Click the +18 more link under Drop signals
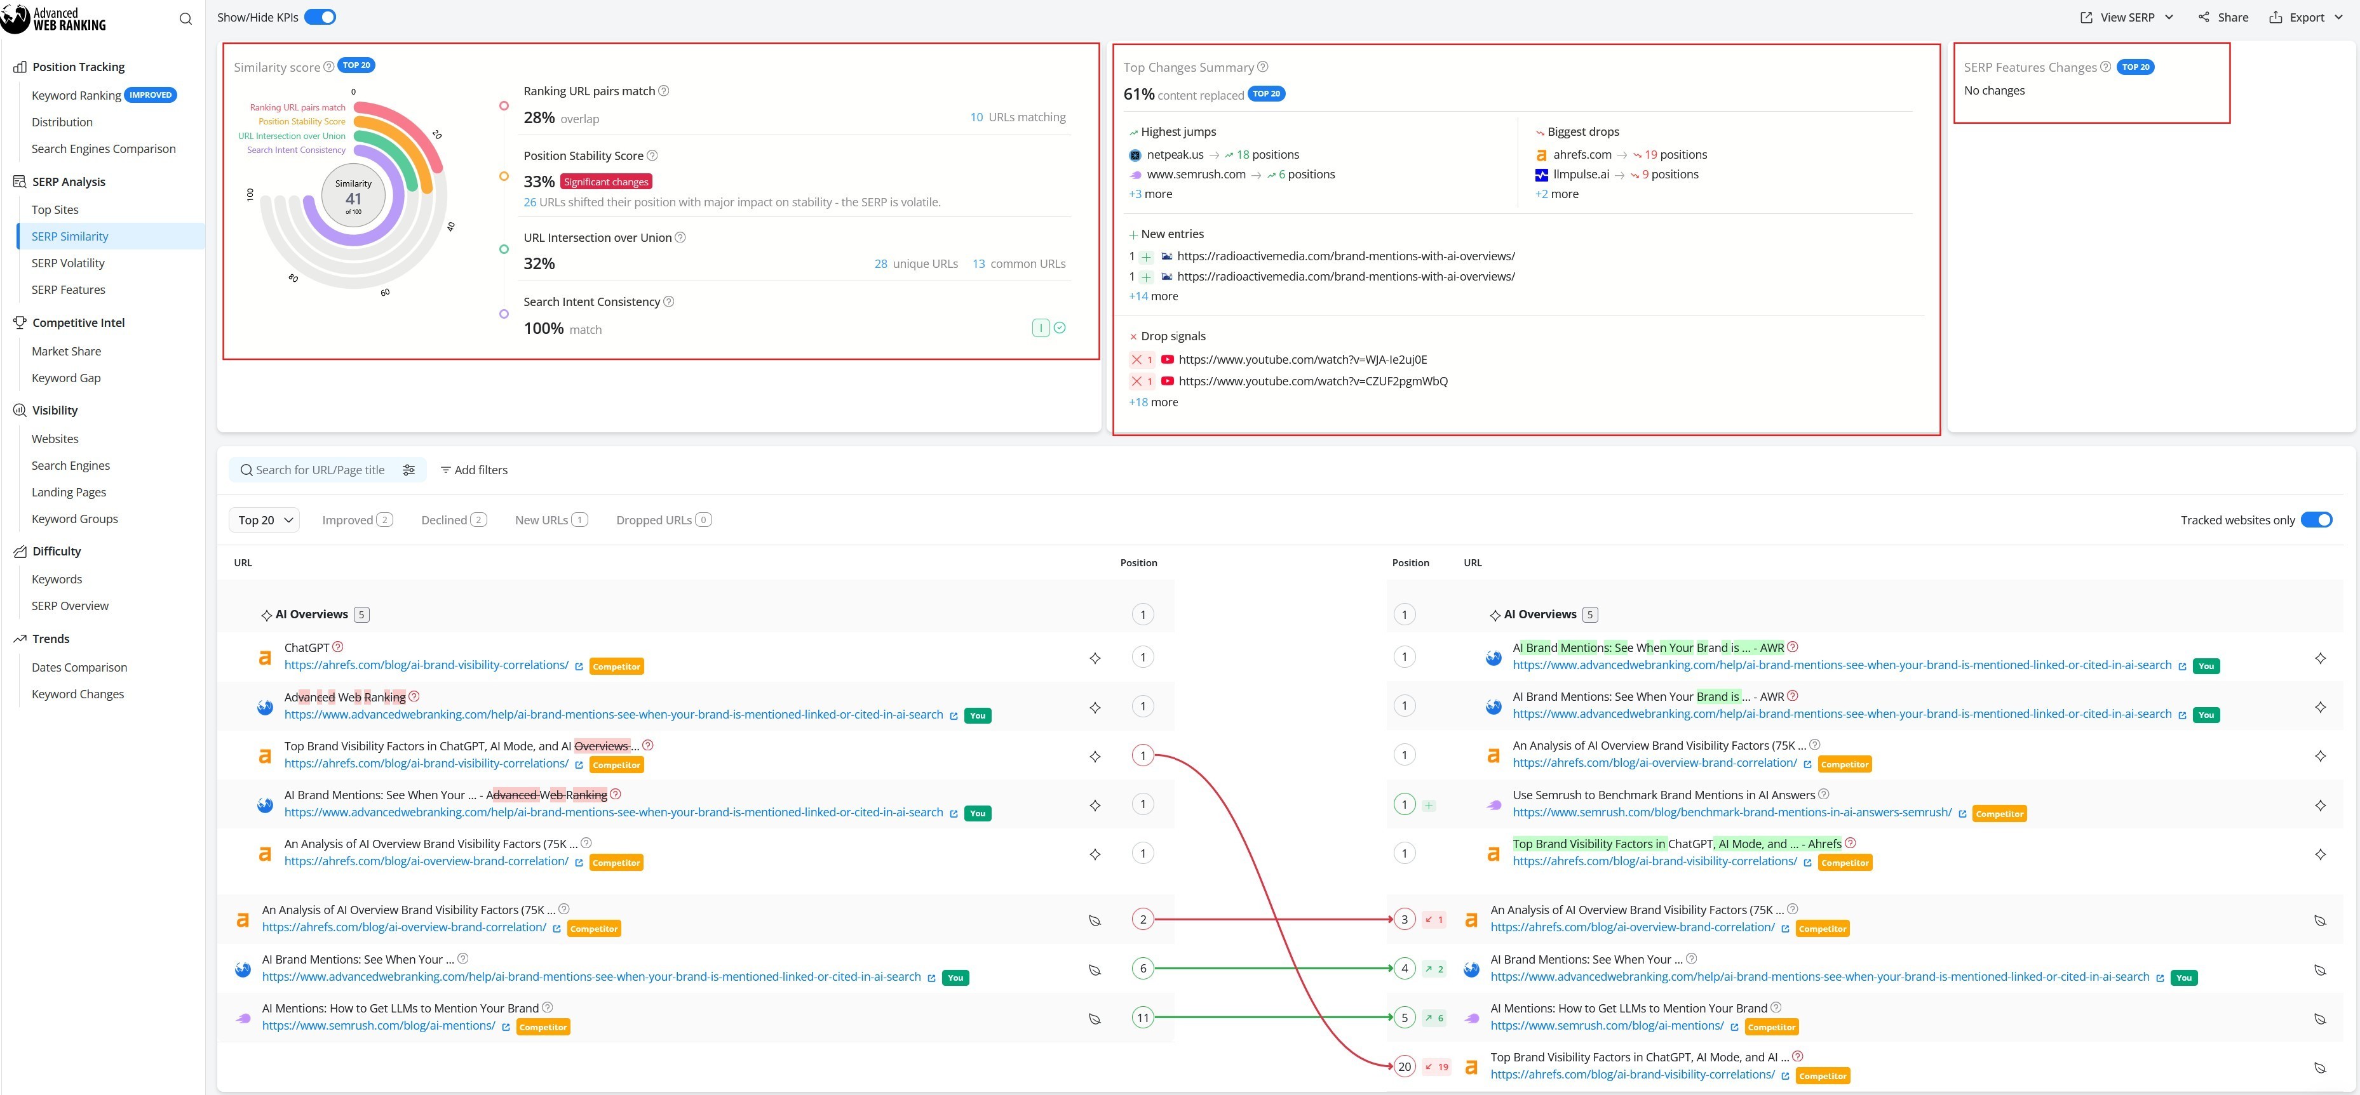The image size is (2360, 1095). pyautogui.click(x=1154, y=402)
